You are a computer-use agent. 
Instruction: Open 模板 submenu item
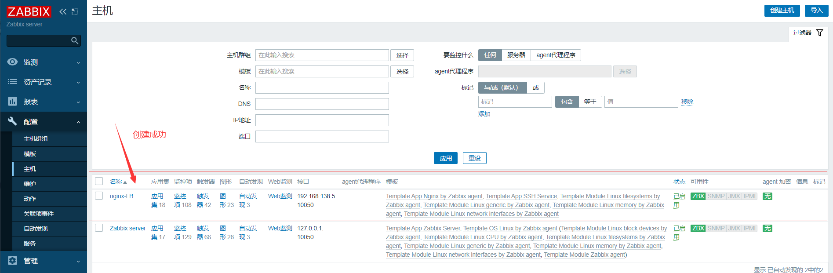point(50,154)
